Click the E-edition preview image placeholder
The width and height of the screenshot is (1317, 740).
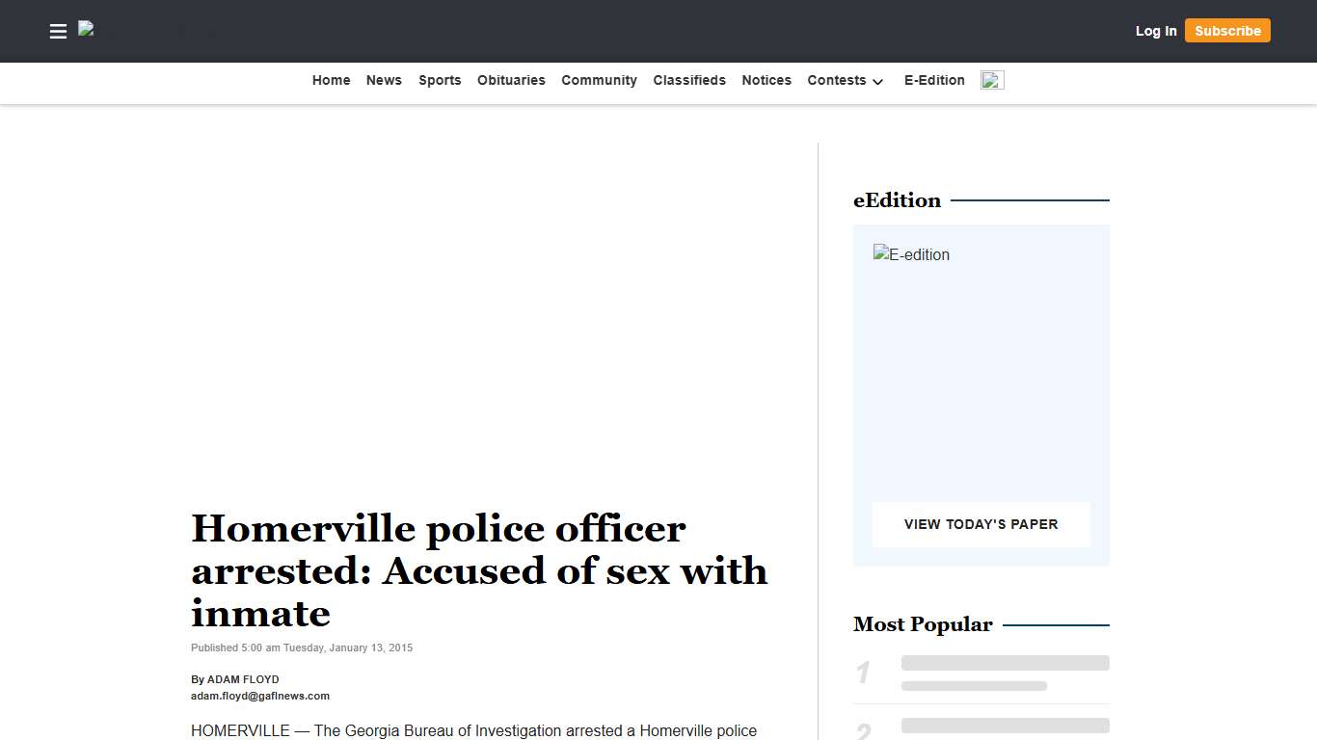pos(910,254)
